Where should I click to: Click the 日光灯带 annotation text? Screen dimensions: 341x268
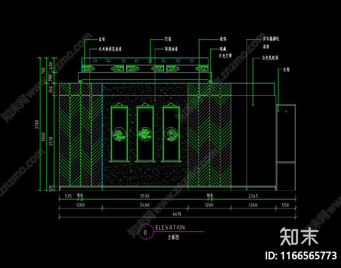click(x=225, y=56)
